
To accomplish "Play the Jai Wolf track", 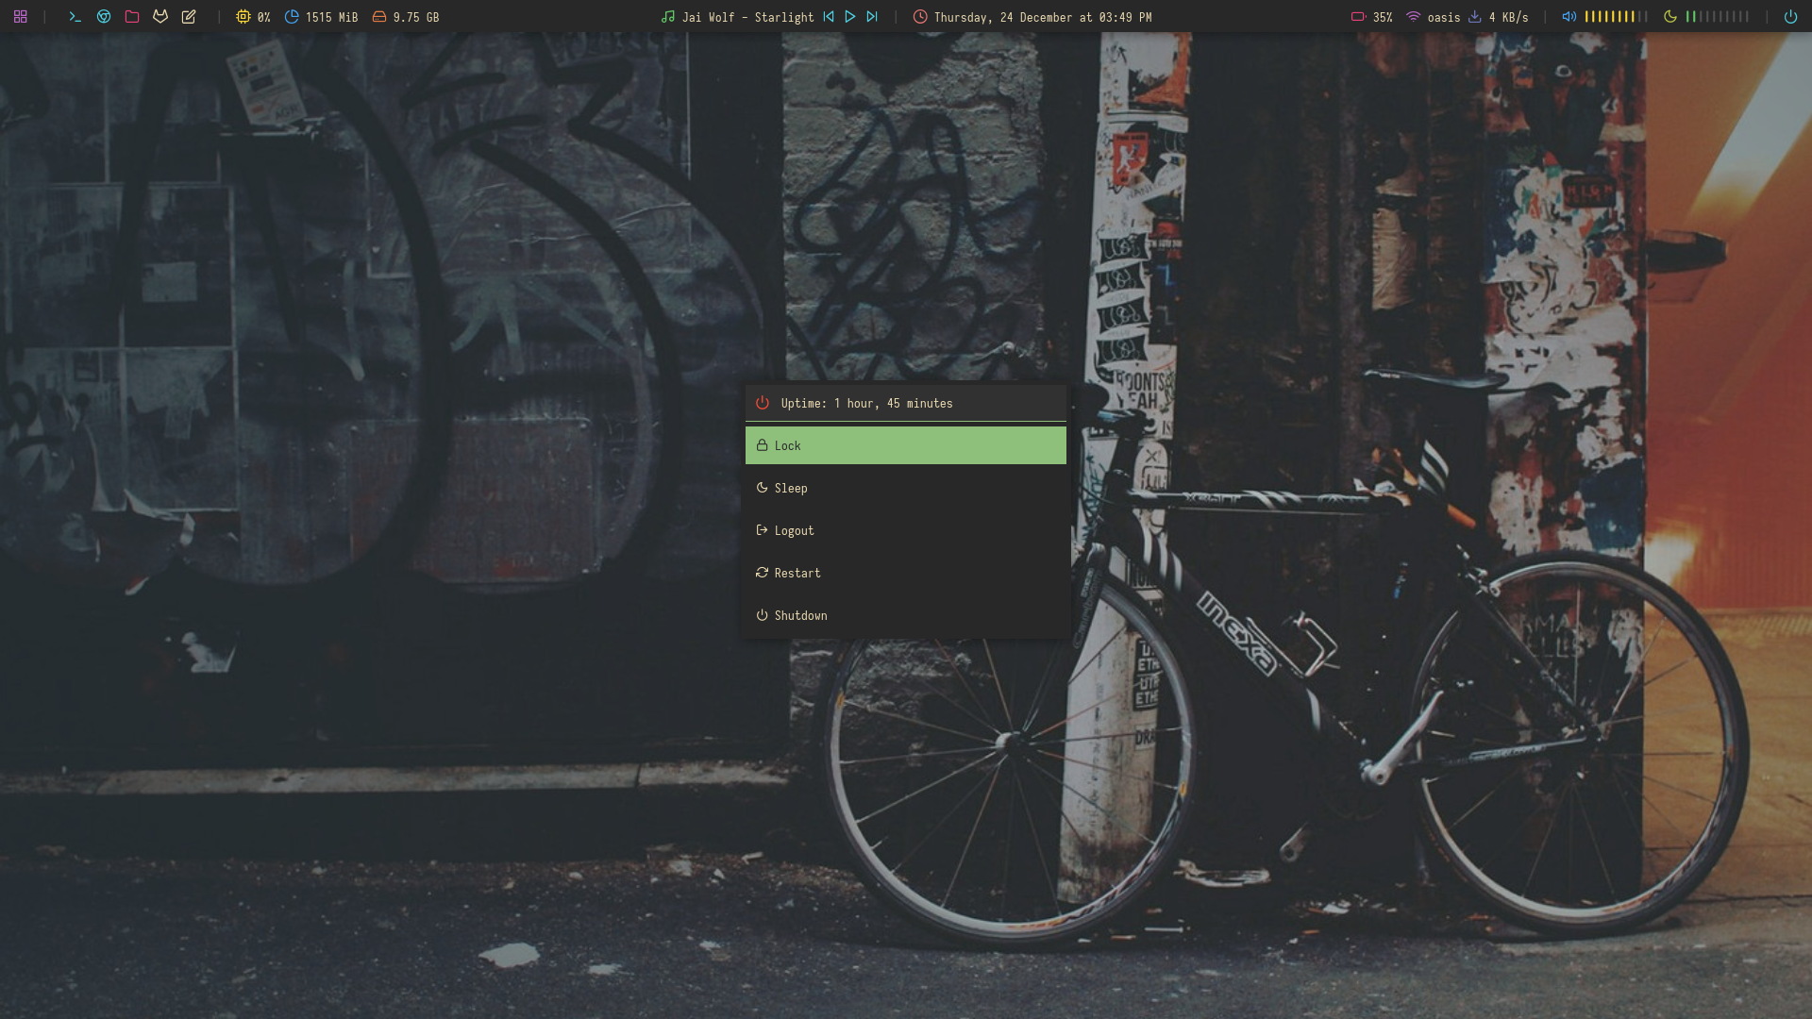I will pos(850,17).
